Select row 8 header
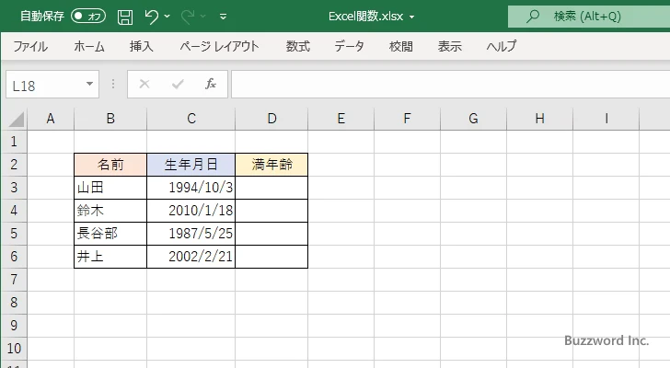The width and height of the screenshot is (670, 368). [14, 303]
